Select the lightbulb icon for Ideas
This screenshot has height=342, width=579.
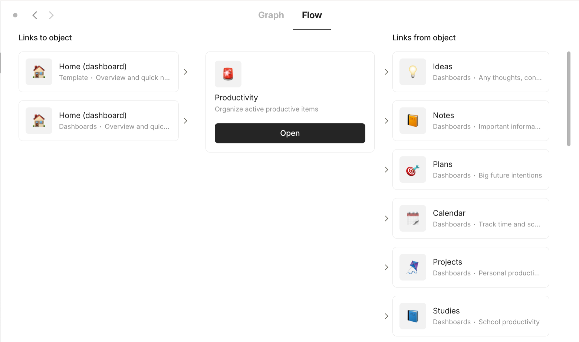412,72
